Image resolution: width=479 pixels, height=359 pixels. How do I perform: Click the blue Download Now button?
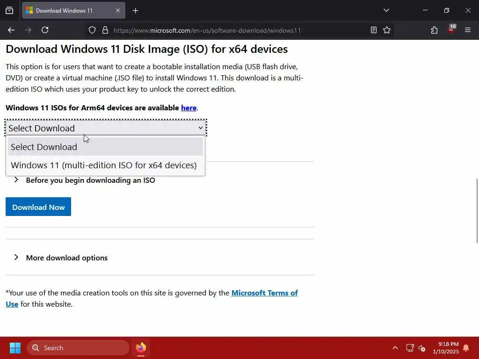38,207
